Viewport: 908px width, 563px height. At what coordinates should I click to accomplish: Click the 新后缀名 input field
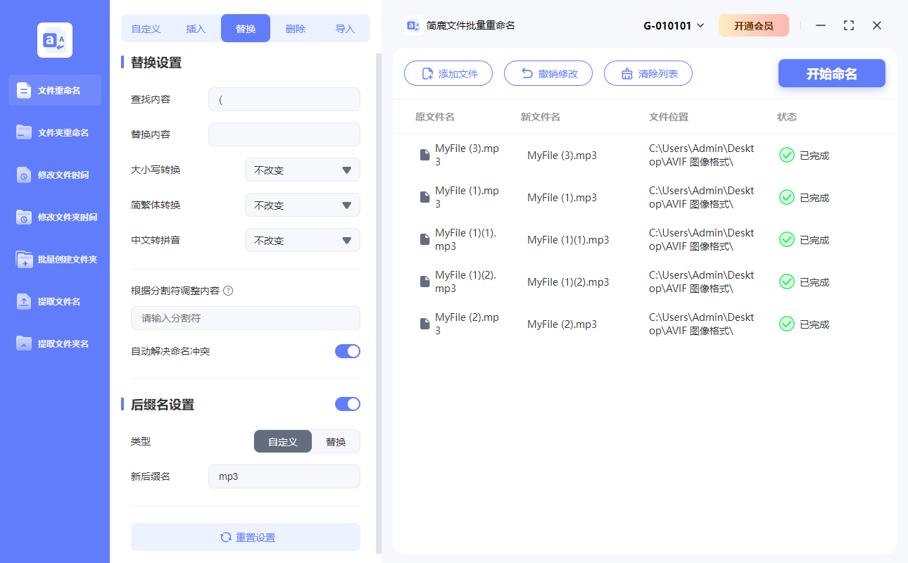284,476
